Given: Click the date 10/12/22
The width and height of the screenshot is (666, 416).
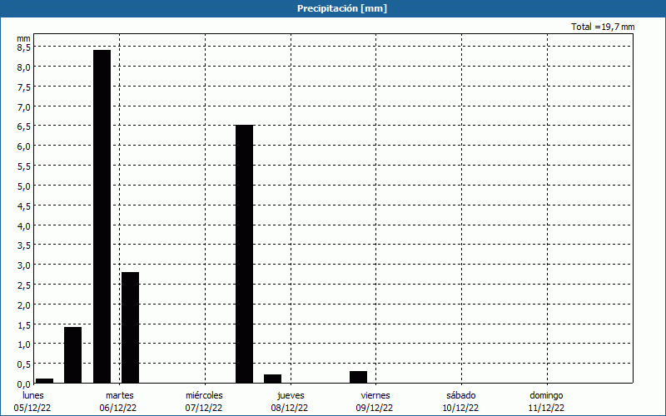Looking at the screenshot, I should click(460, 408).
